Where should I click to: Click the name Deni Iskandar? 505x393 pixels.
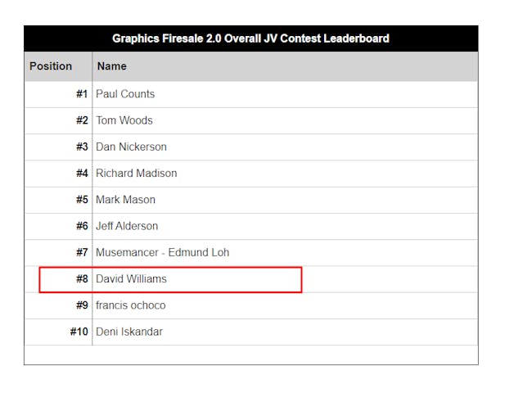129,332
